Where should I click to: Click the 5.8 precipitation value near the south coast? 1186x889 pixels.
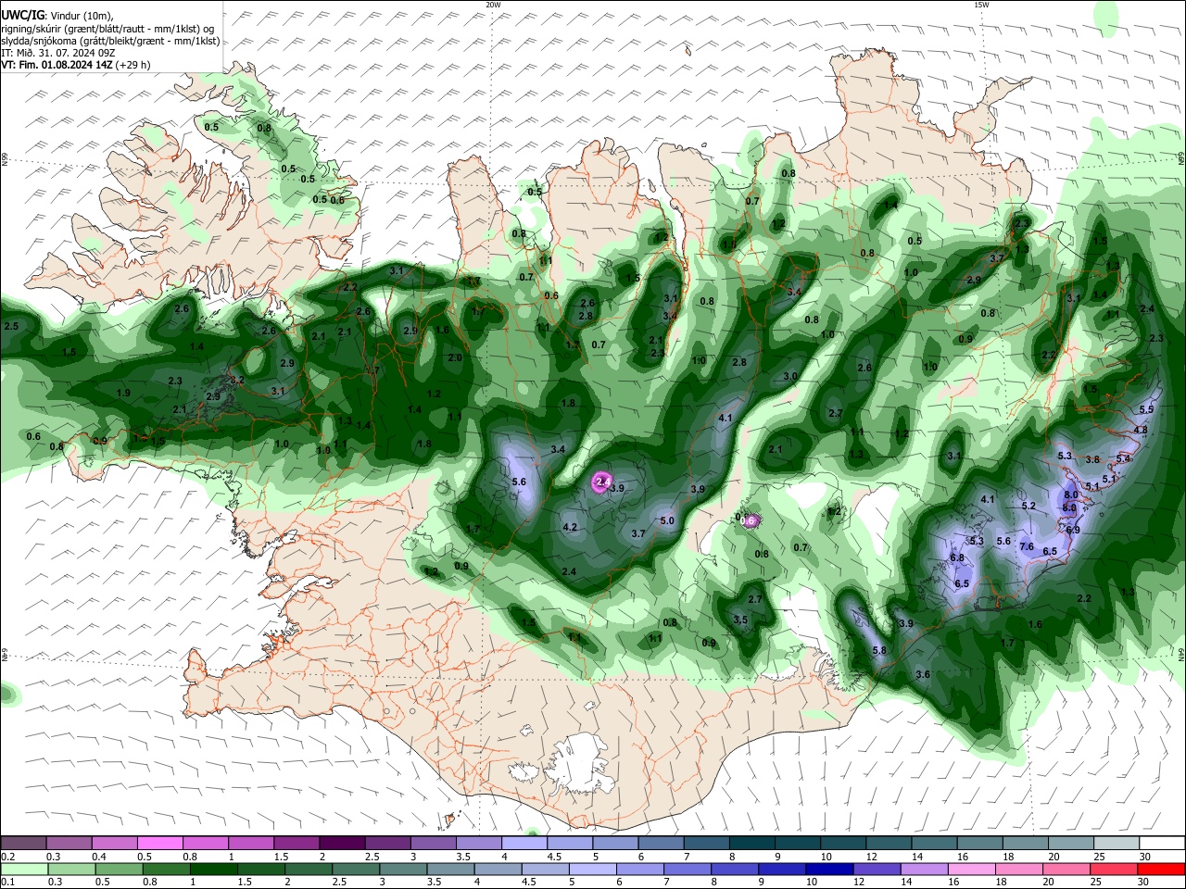[880, 651]
